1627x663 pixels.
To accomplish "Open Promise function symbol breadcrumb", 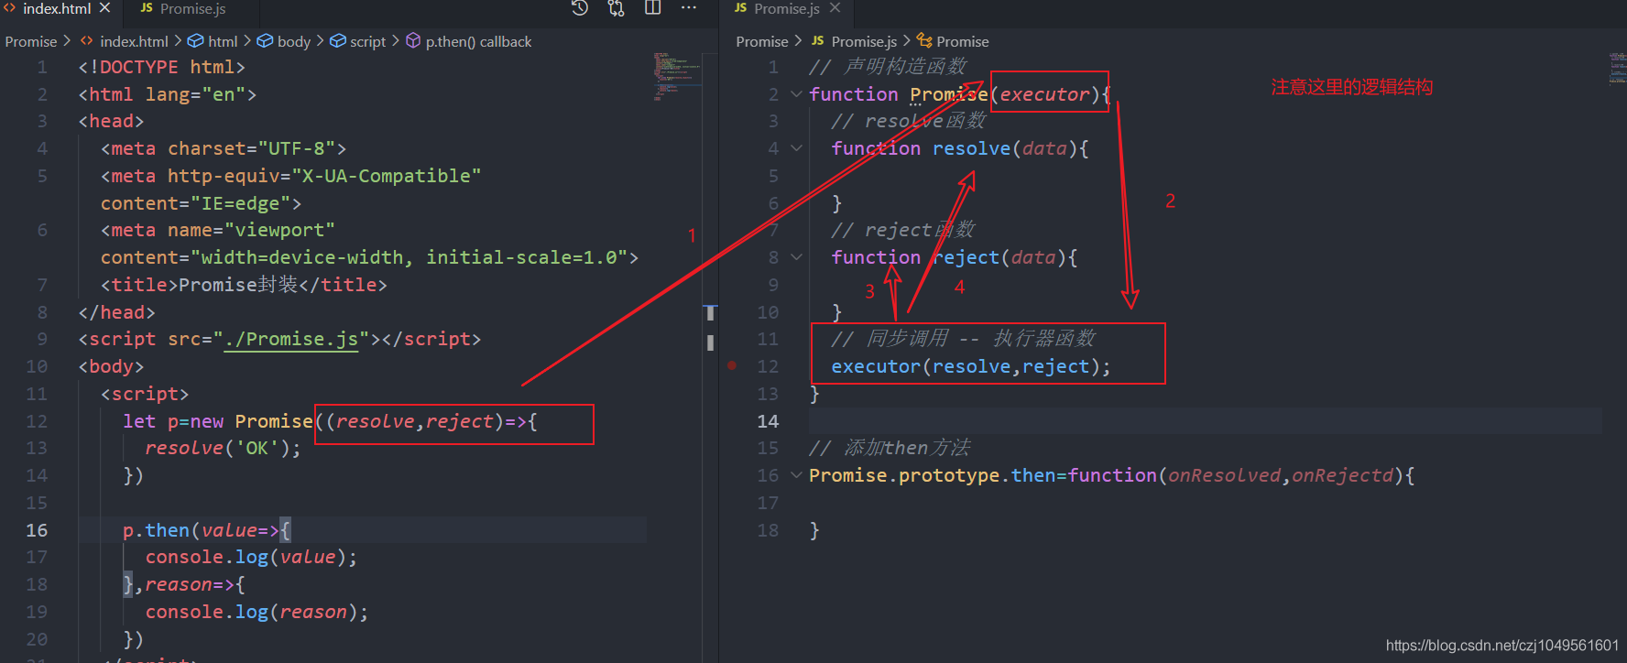I will pyautogui.click(x=953, y=41).
